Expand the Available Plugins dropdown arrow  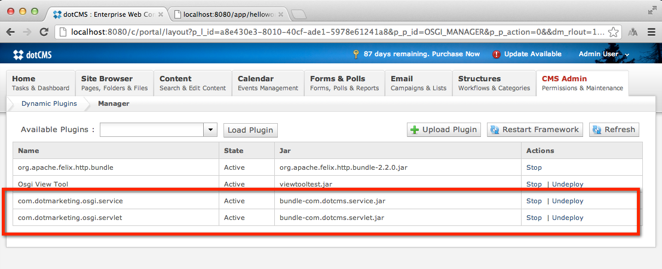coord(210,130)
